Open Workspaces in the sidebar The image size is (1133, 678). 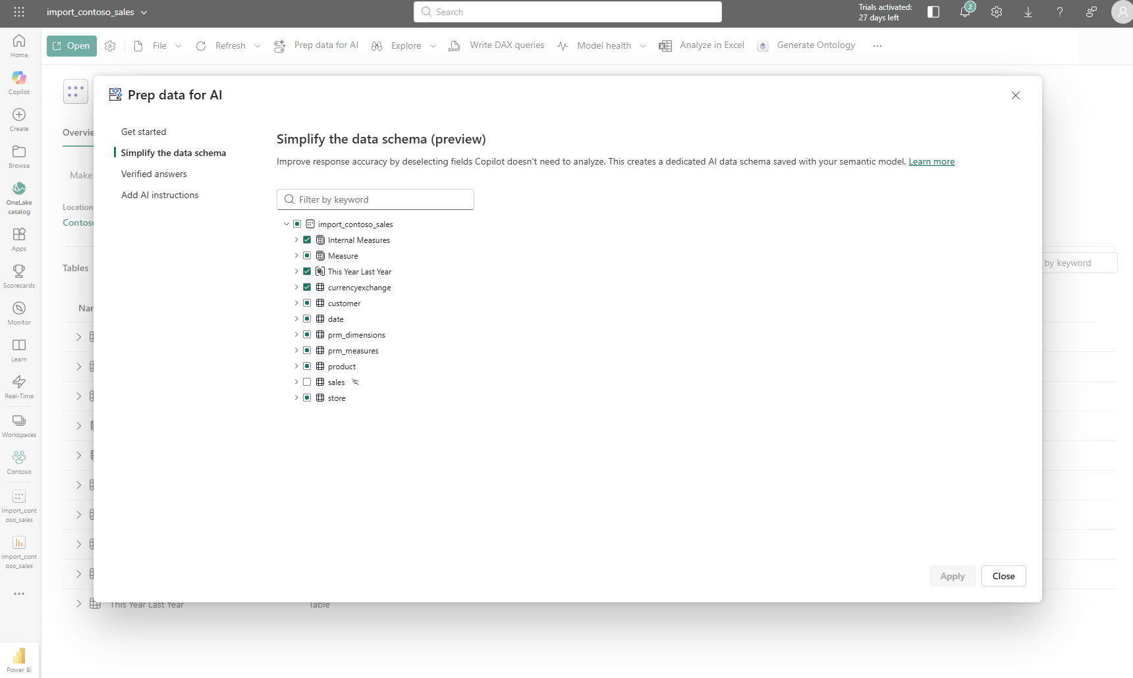coord(19,425)
